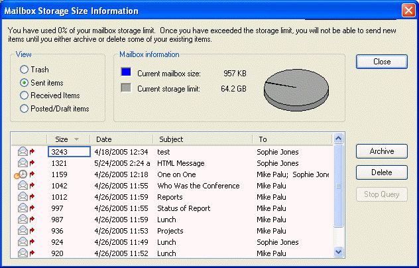Viewport: 419px width, 268px height.
Task: Select the Trash view option
Action: (25, 70)
